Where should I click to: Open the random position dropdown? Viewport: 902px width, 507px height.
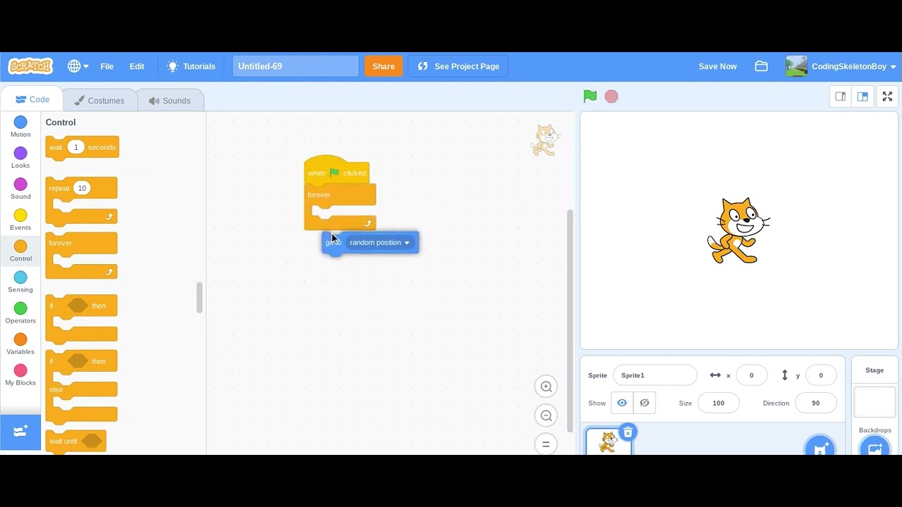[x=379, y=242]
